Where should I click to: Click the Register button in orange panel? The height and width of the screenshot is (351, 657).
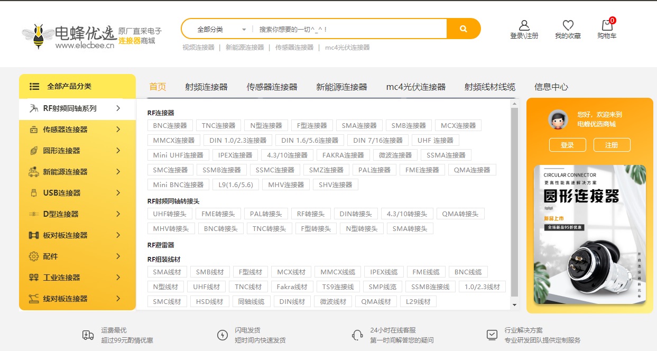612,145
